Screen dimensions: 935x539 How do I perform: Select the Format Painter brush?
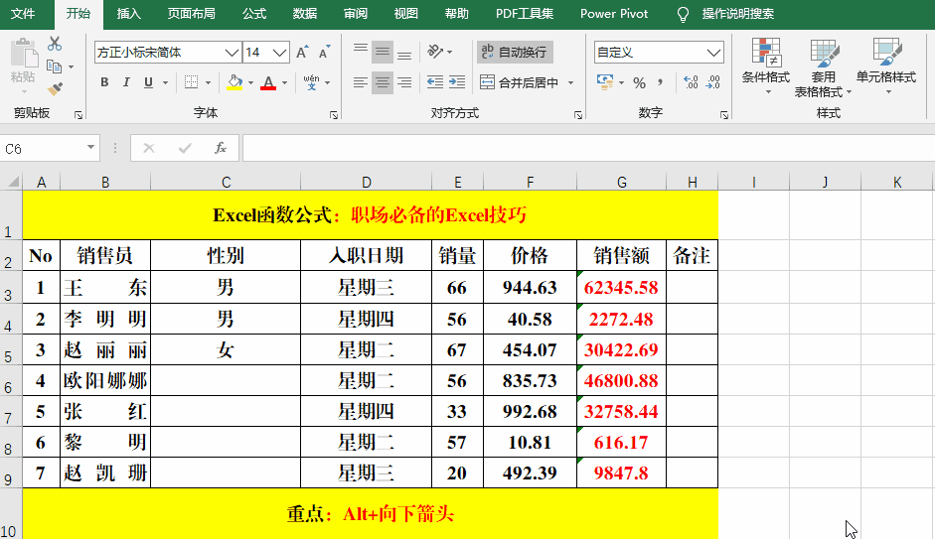click(x=56, y=89)
